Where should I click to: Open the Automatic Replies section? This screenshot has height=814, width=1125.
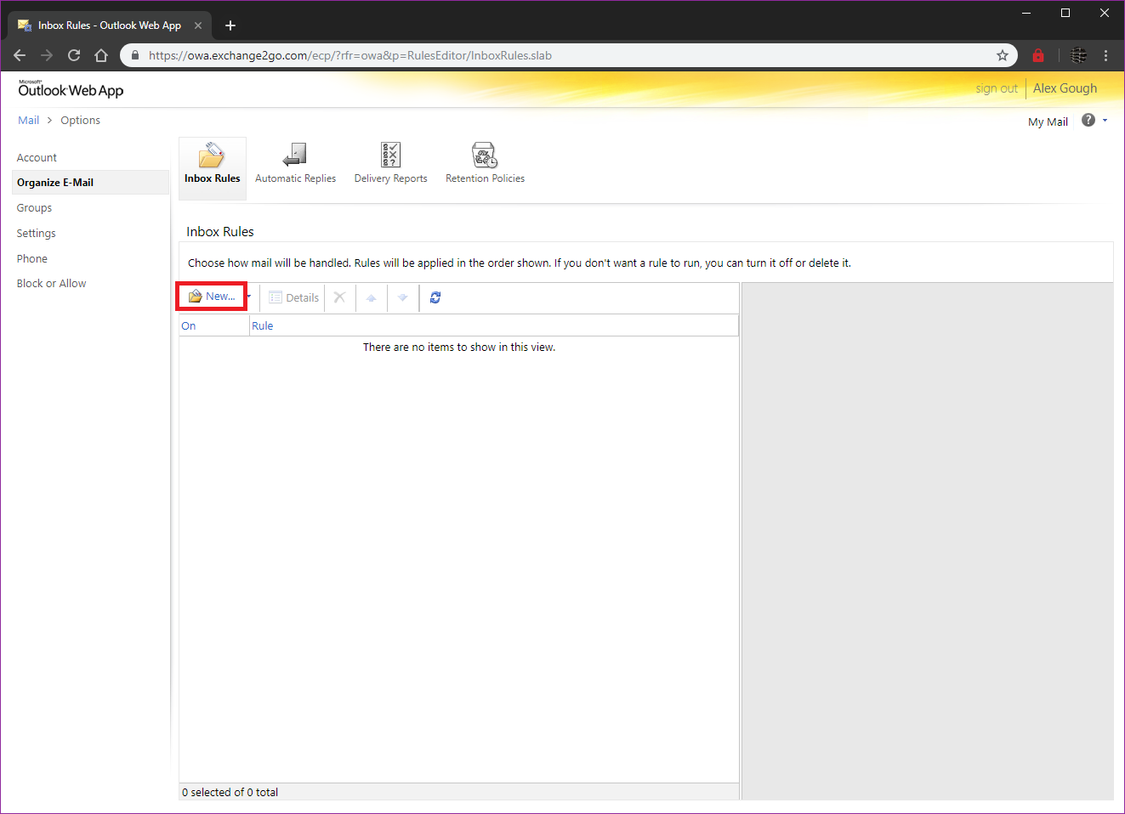coord(295,163)
